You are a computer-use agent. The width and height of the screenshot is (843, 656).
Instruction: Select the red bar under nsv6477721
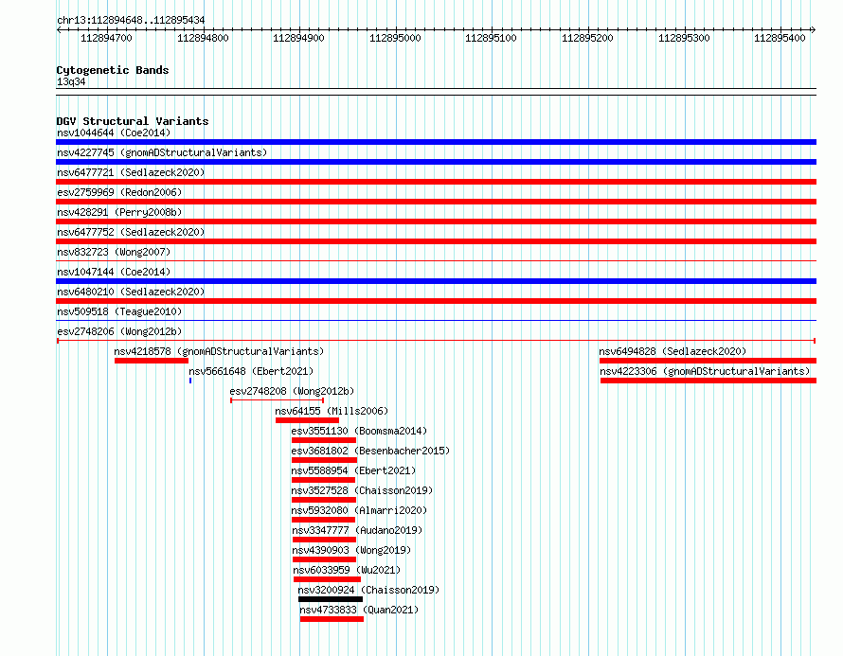pos(436,182)
